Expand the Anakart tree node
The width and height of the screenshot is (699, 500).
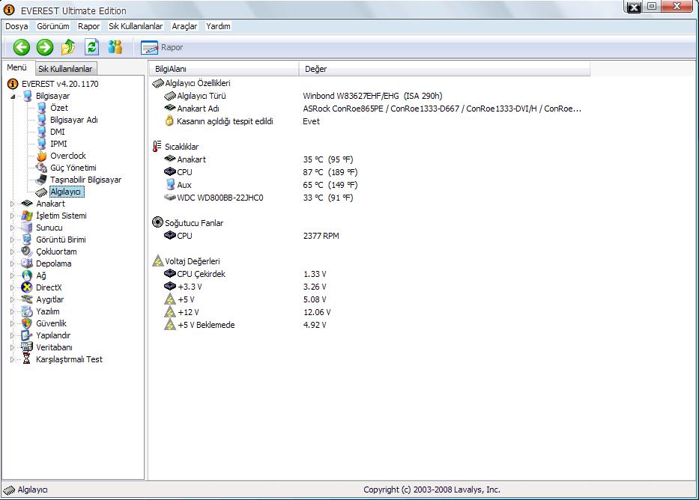point(13,204)
